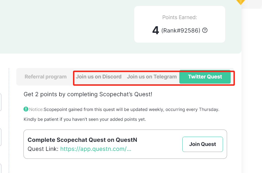This screenshot has width=262, height=173.
Task: Click the Get 2 points headline text
Action: (x=88, y=94)
